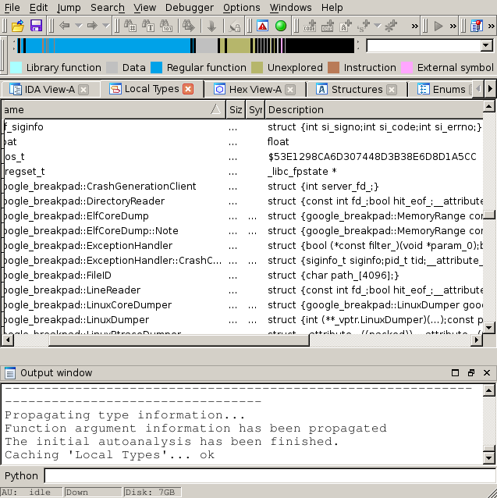497x498 pixels.
Task: Select the google_breakpad::CrashGenerationClient row
Action: click(243, 187)
